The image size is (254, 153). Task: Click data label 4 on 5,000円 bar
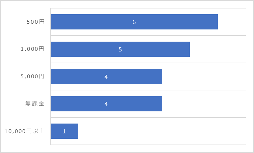(x=106, y=76)
